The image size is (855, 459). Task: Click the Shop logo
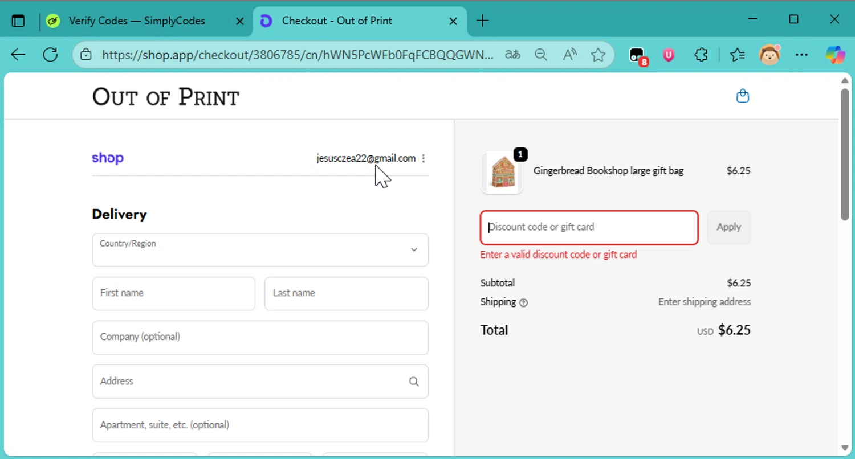[108, 158]
